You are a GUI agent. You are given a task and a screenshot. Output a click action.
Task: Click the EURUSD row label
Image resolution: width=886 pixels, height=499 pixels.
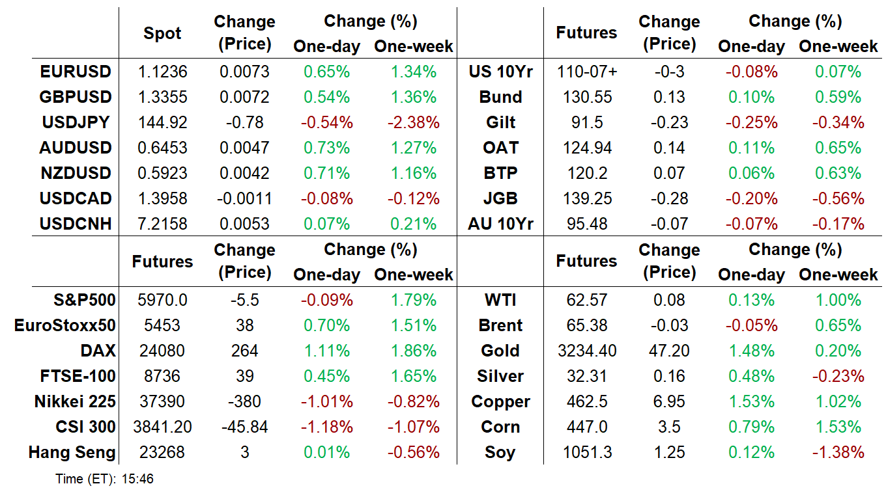coord(76,72)
